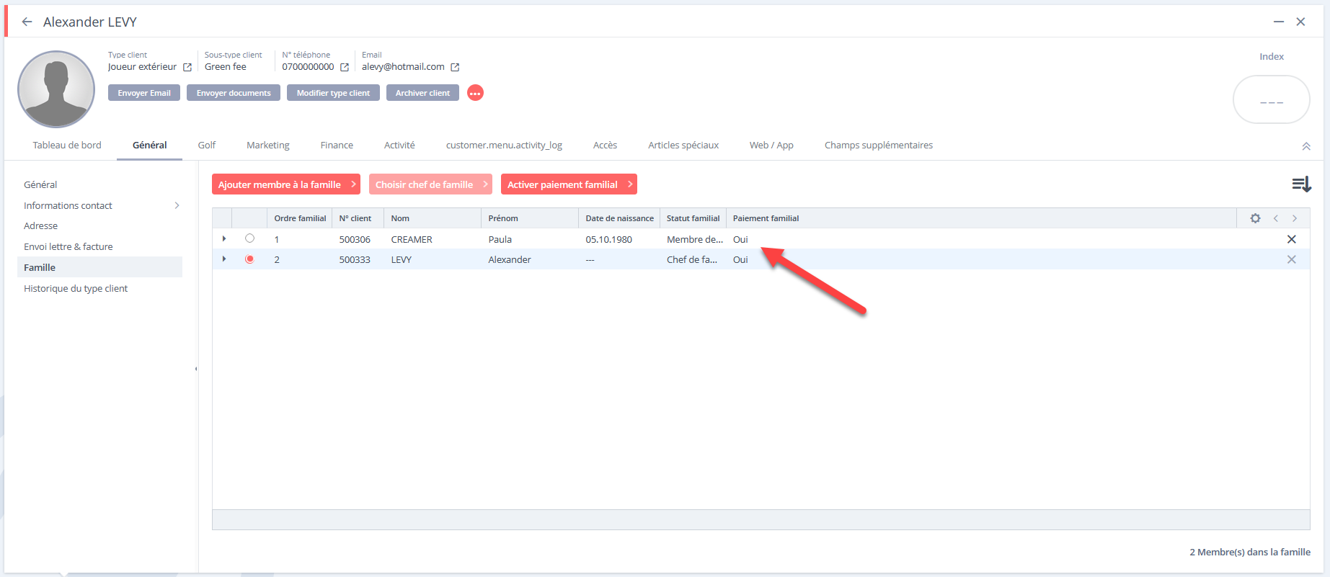Image resolution: width=1330 pixels, height=577 pixels.
Task: Click the Envoyer documents button
Action: 234,93
